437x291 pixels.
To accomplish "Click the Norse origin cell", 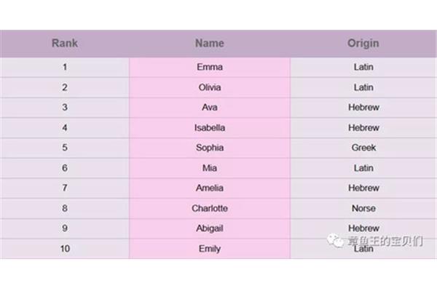I will (x=363, y=208).
